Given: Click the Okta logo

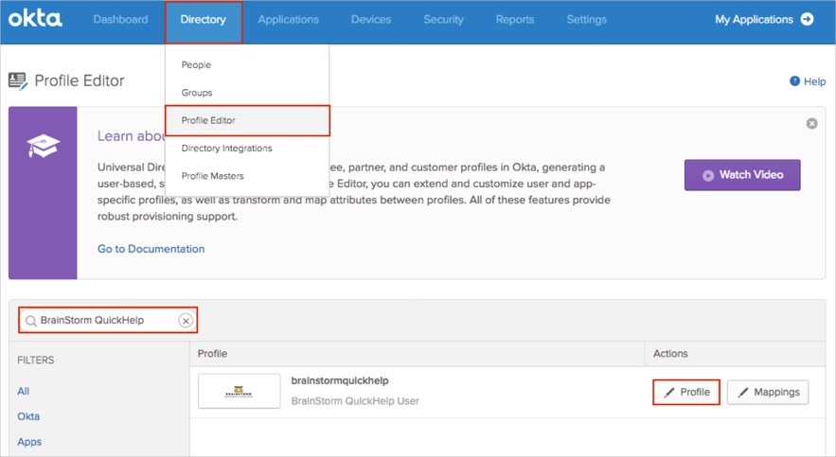Looking at the screenshot, I should [35, 18].
